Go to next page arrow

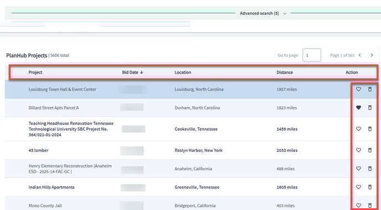coord(372,55)
